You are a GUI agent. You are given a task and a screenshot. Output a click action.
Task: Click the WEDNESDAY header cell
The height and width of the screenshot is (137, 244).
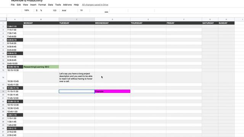(112, 23)
